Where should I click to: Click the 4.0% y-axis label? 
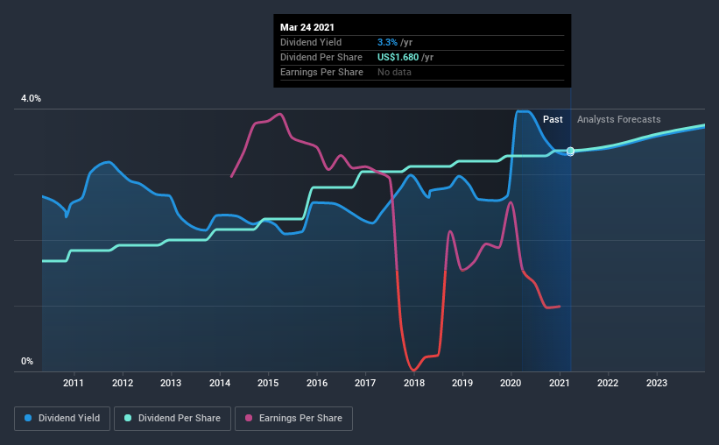(31, 99)
